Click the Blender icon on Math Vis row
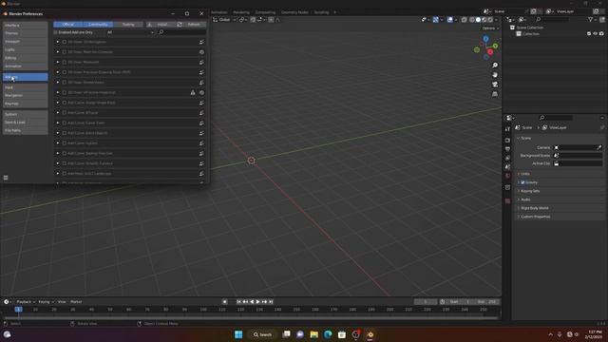Image resolution: width=608 pixels, height=342 pixels. pyautogui.click(x=201, y=52)
